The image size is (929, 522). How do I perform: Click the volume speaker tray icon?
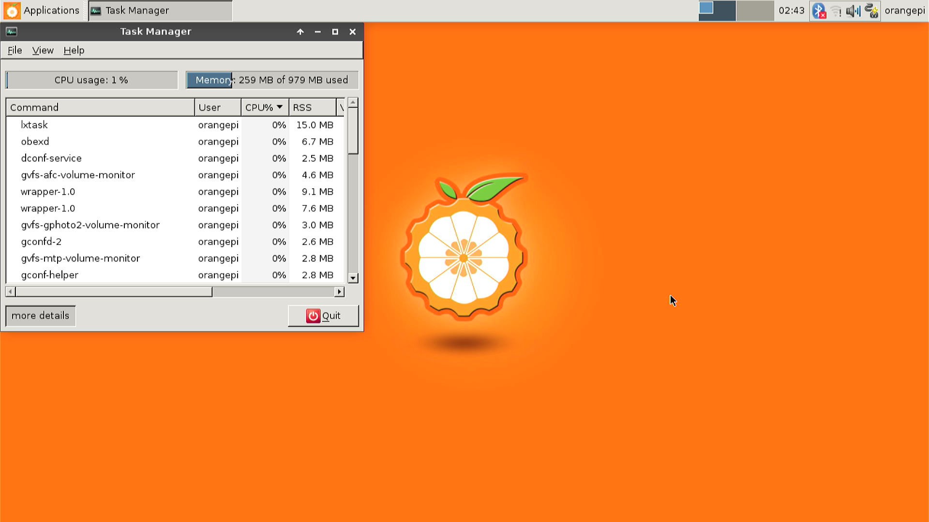point(853,11)
